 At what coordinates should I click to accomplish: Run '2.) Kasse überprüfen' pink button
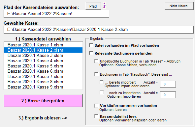43,101
